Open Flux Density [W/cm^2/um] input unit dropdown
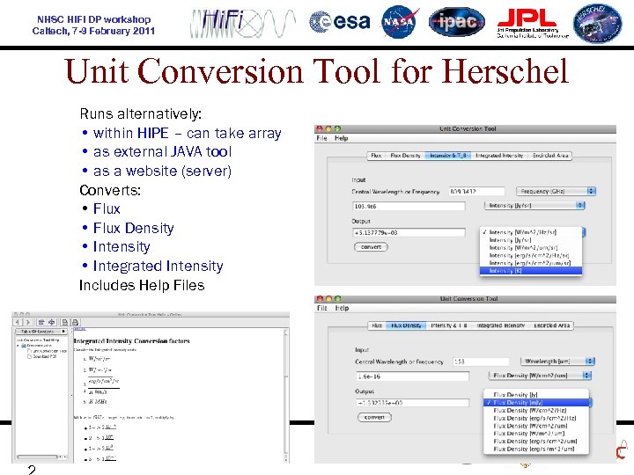The width and height of the screenshot is (634, 475). (x=540, y=376)
